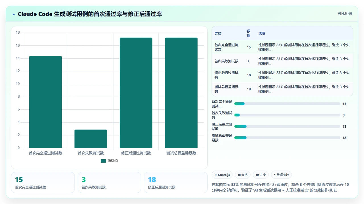Screen dimensions: 364x204
Task: Click the 首次完全通过测试数 progress bar
Action: tap(287, 104)
